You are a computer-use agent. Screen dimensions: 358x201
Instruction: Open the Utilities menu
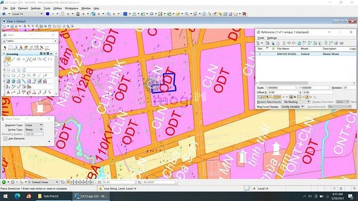click(58, 9)
